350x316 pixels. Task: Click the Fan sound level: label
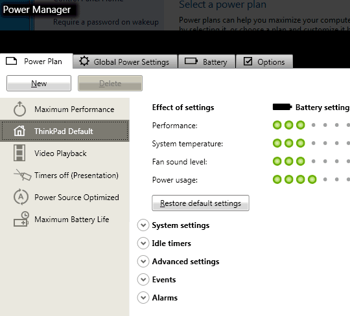180,162
